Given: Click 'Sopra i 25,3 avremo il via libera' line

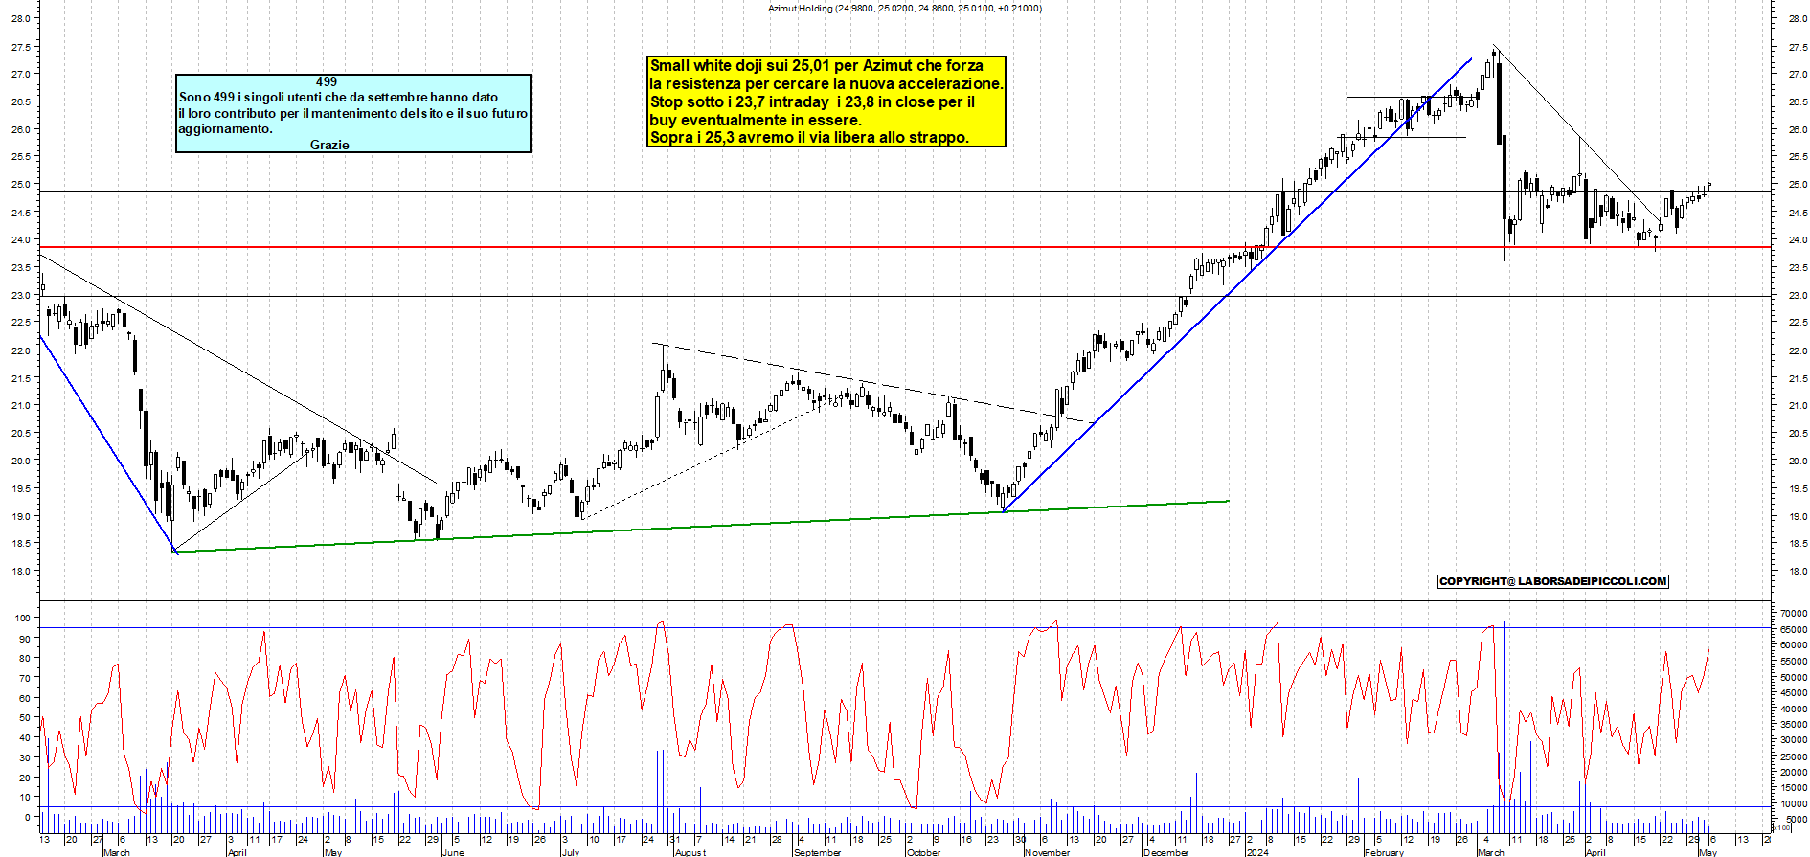Looking at the screenshot, I should (x=809, y=137).
